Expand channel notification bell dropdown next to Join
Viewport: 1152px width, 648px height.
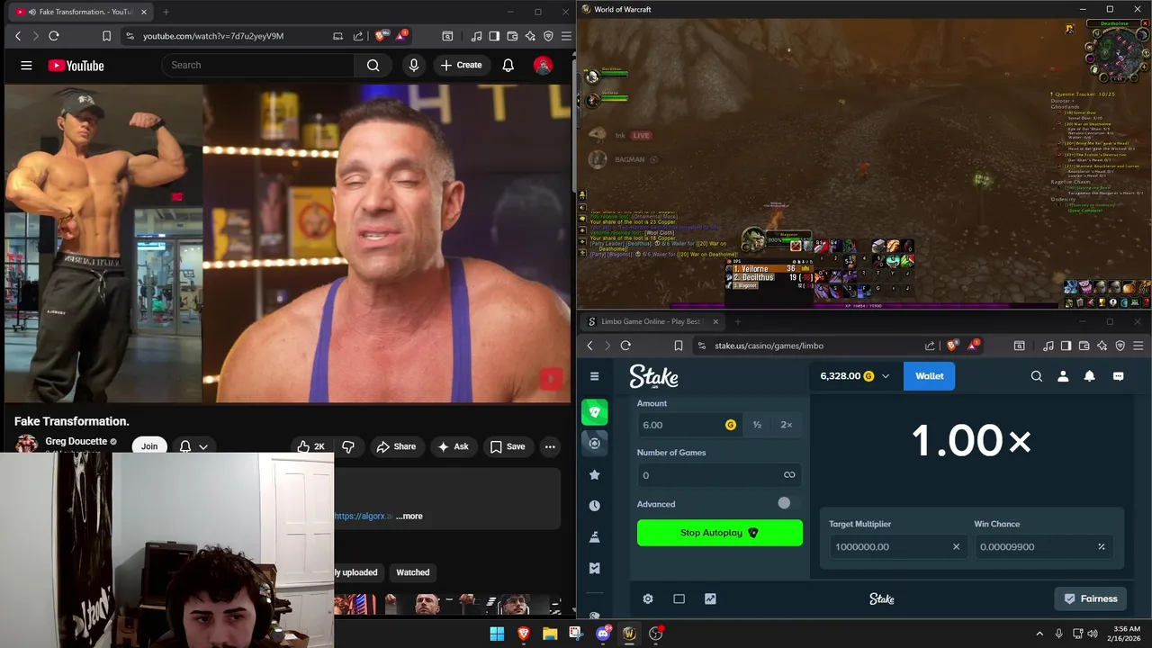coord(193,446)
